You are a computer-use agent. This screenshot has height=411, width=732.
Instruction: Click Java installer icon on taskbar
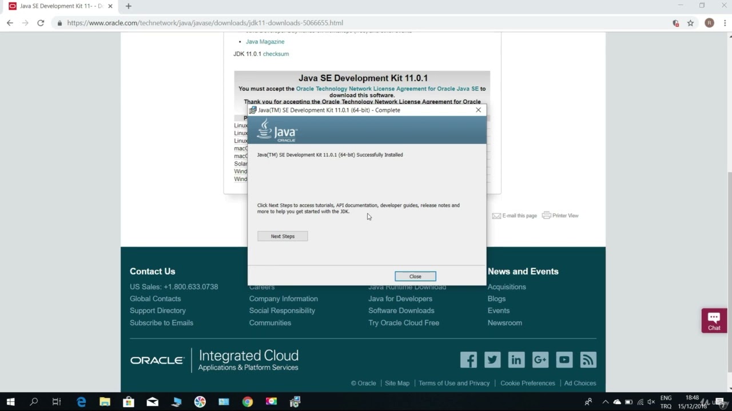(295, 402)
